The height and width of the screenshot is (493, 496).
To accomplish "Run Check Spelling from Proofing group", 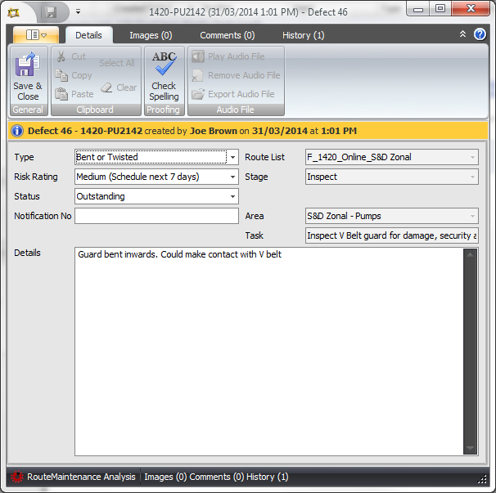I will click(x=164, y=76).
